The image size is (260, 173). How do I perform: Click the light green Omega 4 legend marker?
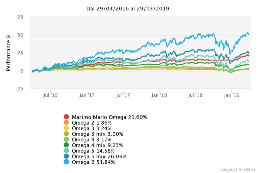(67, 140)
